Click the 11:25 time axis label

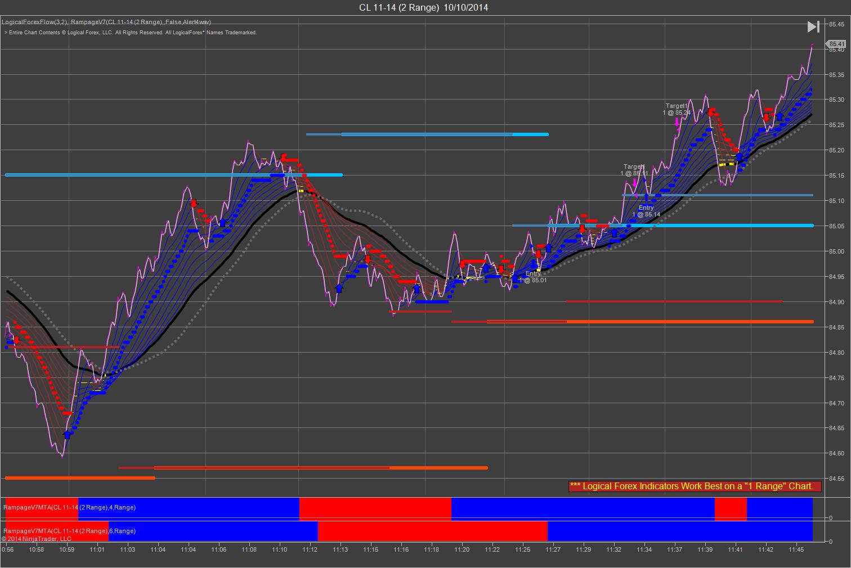523,549
